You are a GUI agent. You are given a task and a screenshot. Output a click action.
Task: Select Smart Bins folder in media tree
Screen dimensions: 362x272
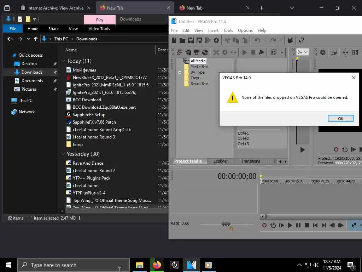click(x=199, y=84)
